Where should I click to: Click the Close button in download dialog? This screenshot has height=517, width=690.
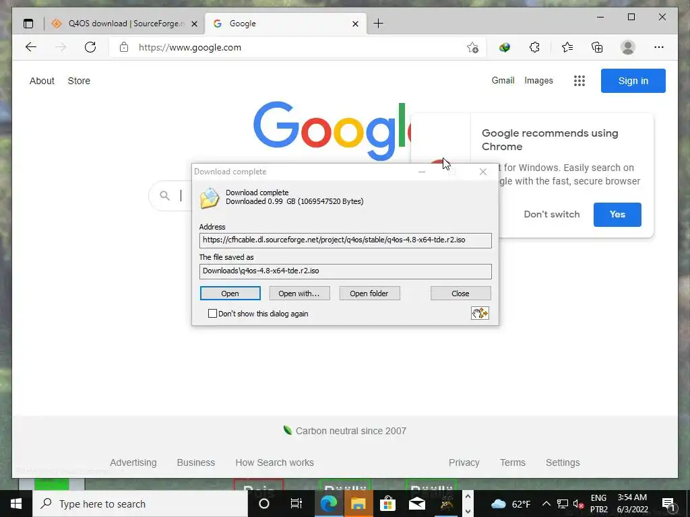pyautogui.click(x=460, y=294)
